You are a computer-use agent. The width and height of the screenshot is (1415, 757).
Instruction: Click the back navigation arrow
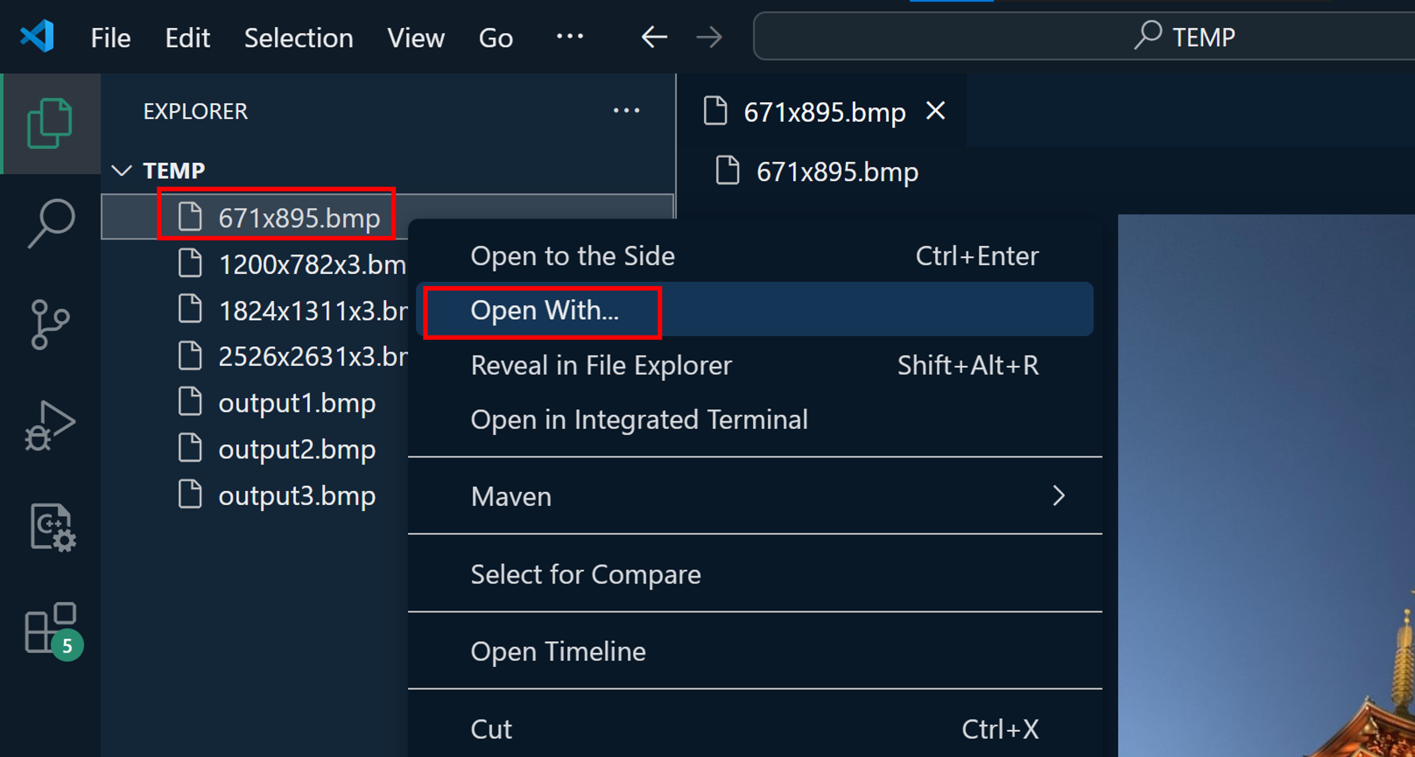point(653,37)
